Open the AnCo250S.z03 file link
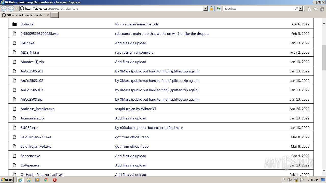The height and width of the screenshot is (183, 326). pyautogui.click(x=32, y=90)
